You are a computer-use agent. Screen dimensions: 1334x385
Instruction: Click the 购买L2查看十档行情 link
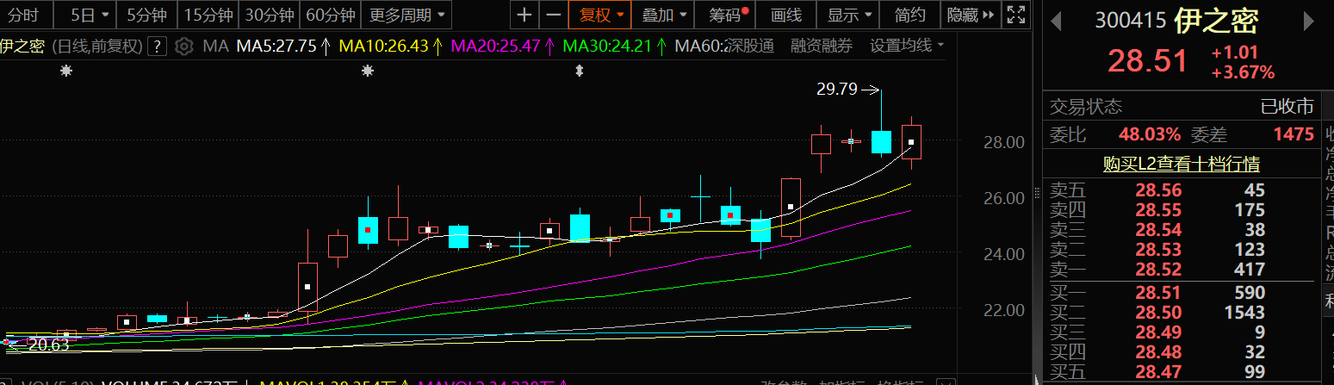click(x=1182, y=163)
